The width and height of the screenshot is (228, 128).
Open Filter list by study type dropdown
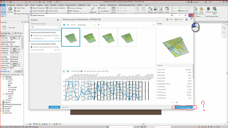[45, 27]
